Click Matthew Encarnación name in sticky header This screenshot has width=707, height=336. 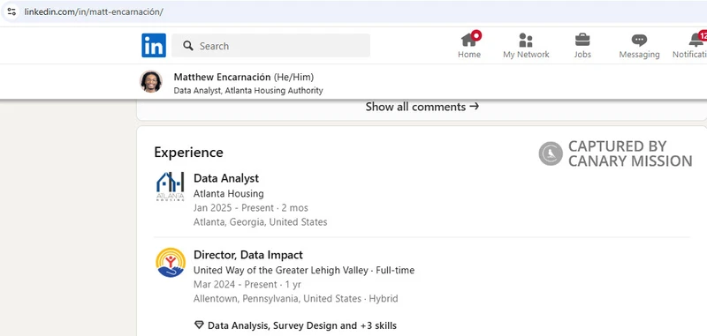click(223, 77)
